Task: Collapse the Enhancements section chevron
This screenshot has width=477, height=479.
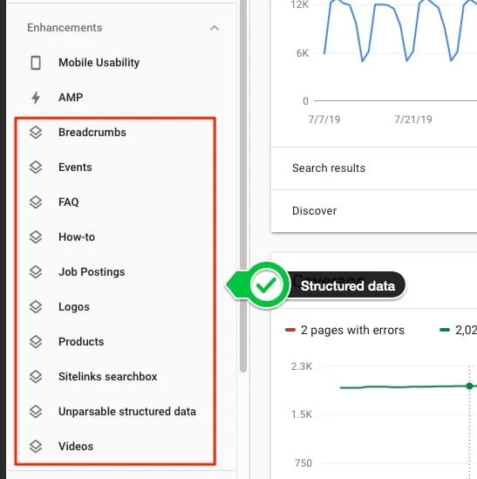Action: pos(215,28)
